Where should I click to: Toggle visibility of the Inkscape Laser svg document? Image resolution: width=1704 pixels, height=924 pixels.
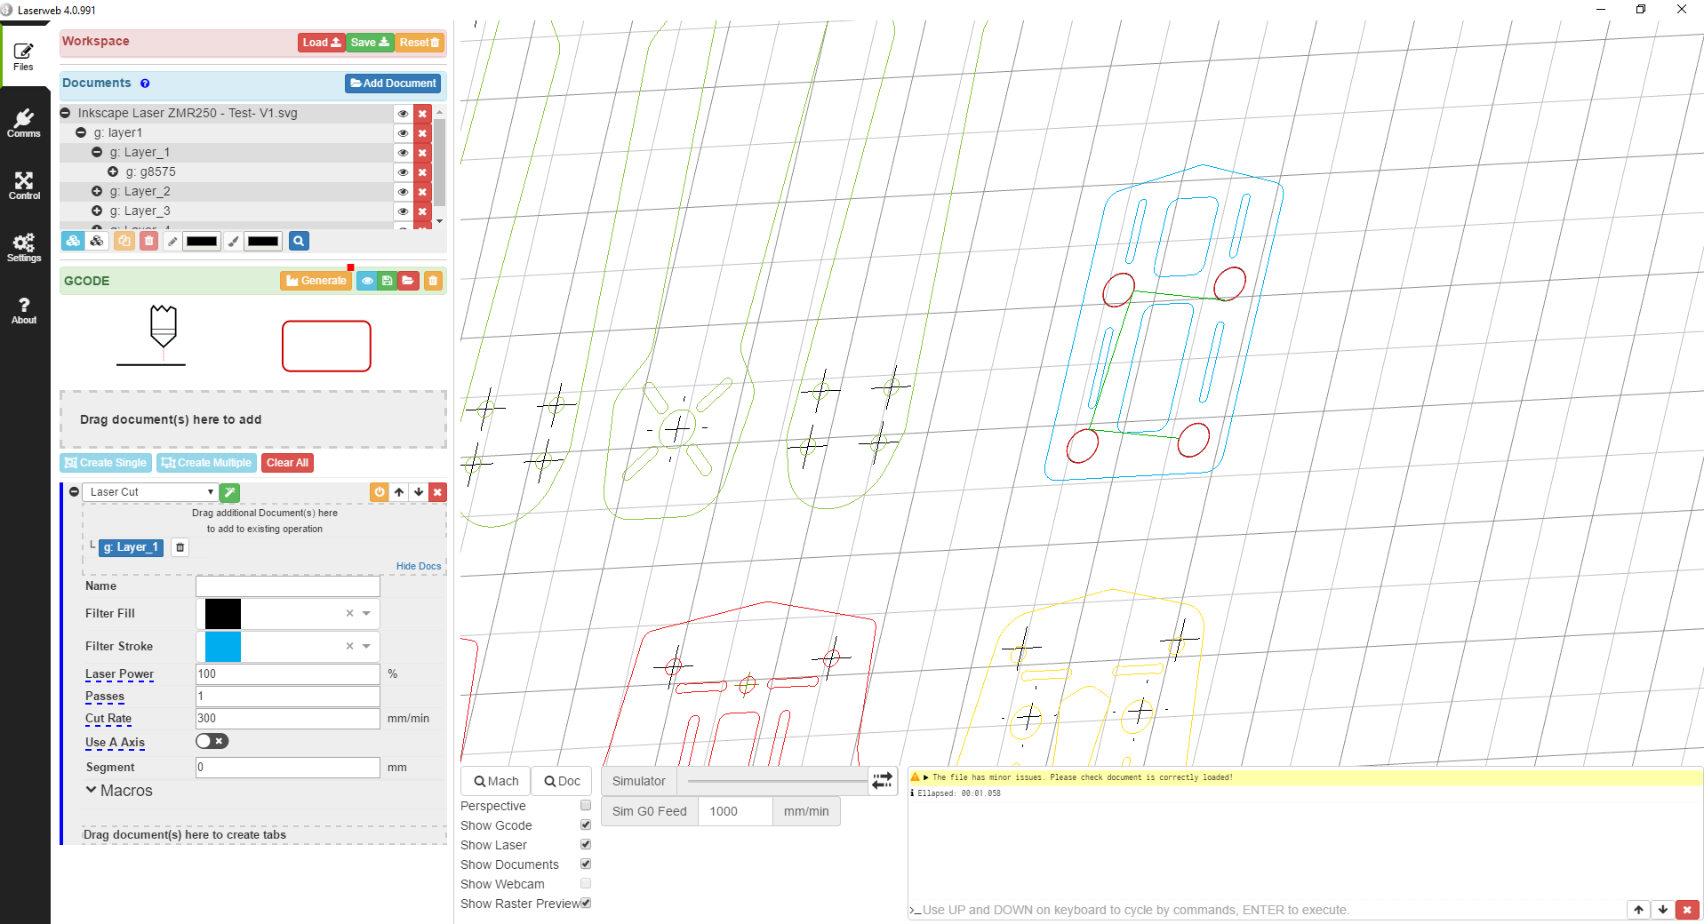(x=403, y=114)
